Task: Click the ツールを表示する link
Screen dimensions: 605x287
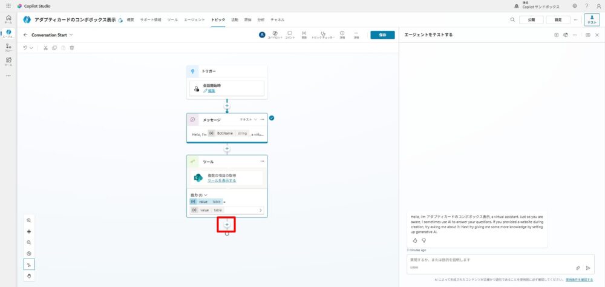Action: coord(221,180)
